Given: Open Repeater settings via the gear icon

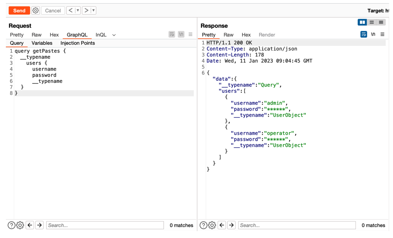Looking at the screenshot, I should pyautogui.click(x=35, y=10).
